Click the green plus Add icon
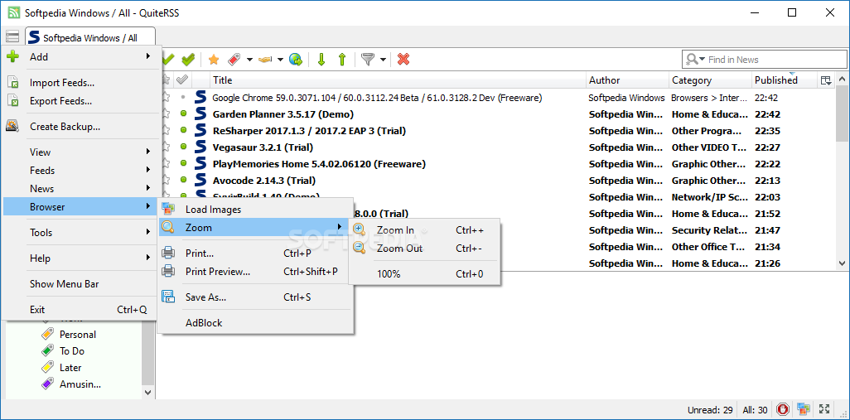Viewport: 850px width, 420px height. tap(13, 56)
